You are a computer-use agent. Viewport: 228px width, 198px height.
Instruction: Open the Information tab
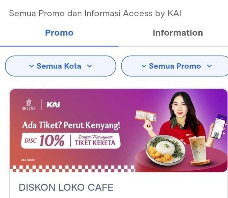(178, 33)
